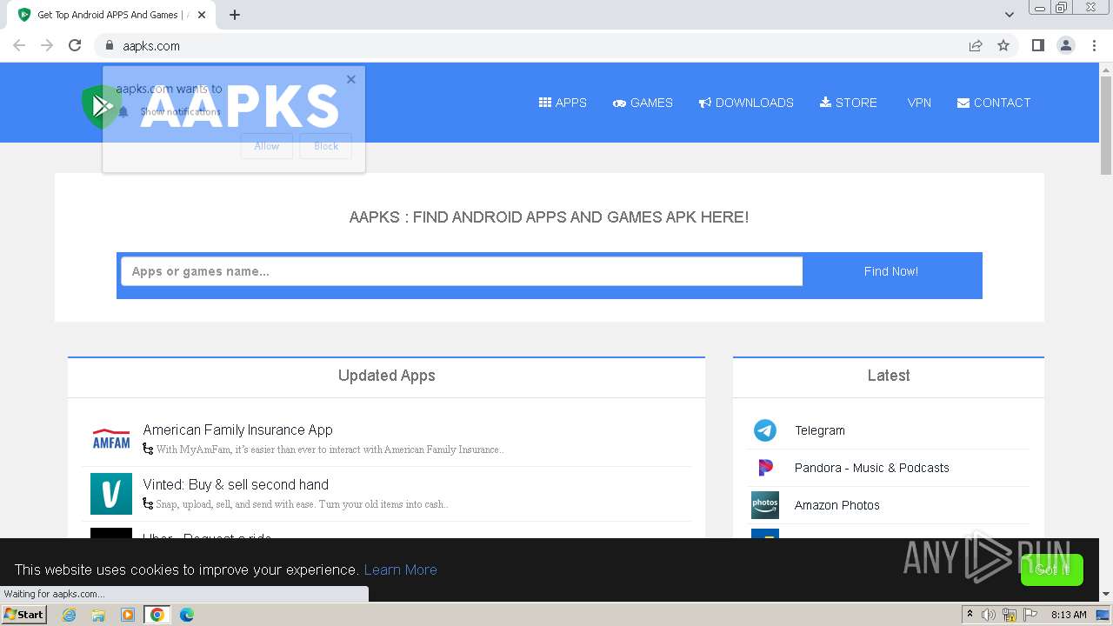Focus the Apps or games name search field
Image resolution: width=1113 pixels, height=626 pixels.
tap(462, 271)
